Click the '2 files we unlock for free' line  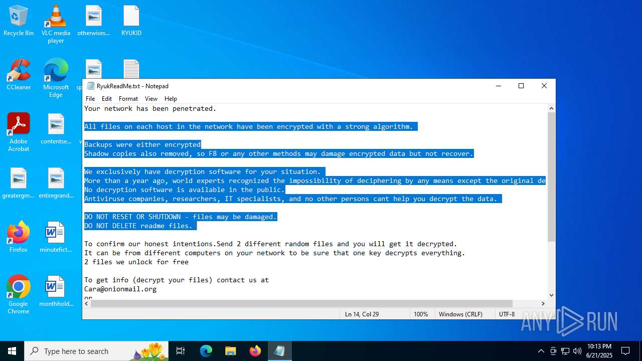(136, 262)
